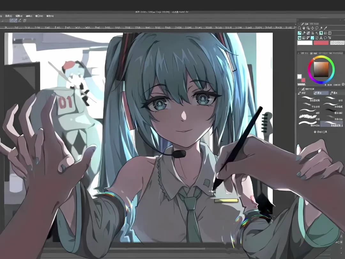This screenshot has height=259, width=345.
Task: Select the pencil tool icon
Action: pos(304,33)
